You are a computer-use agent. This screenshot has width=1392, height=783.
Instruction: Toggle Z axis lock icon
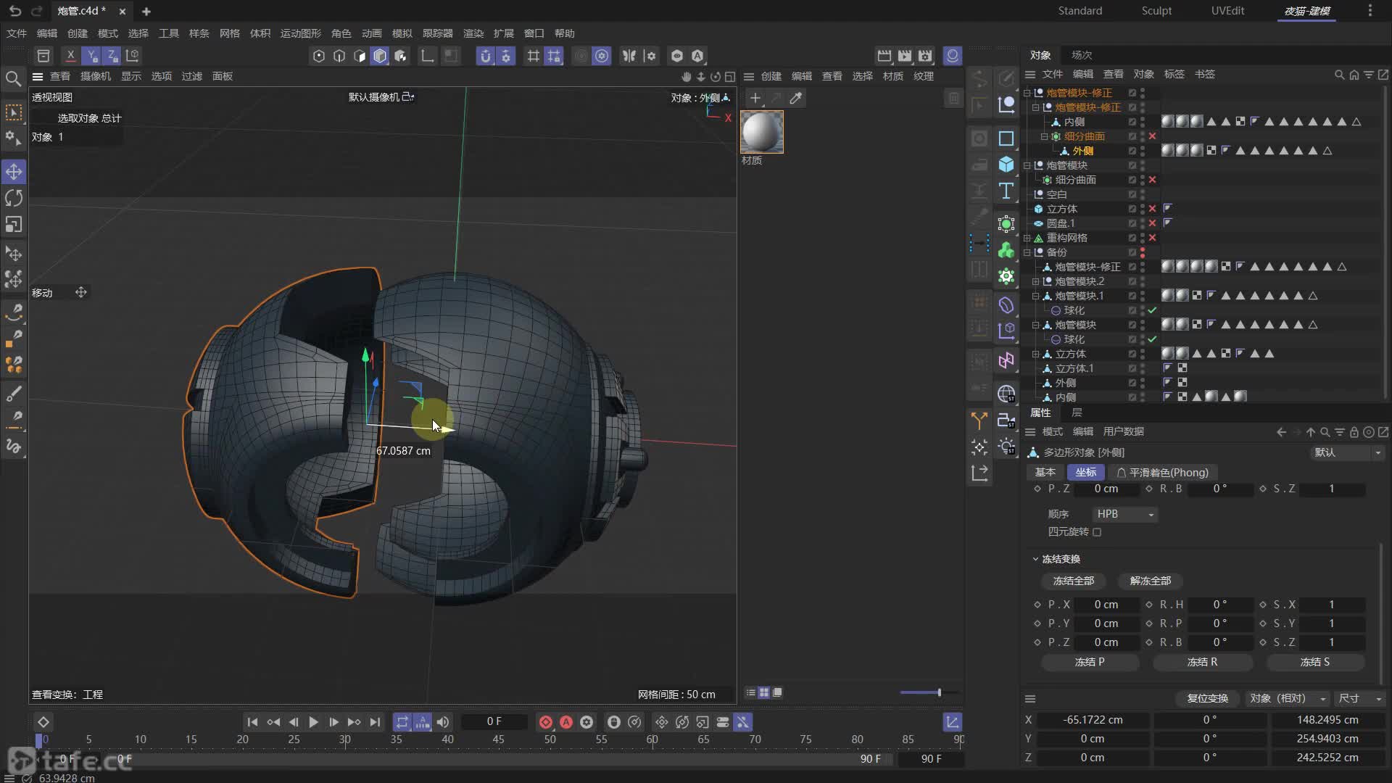point(112,56)
